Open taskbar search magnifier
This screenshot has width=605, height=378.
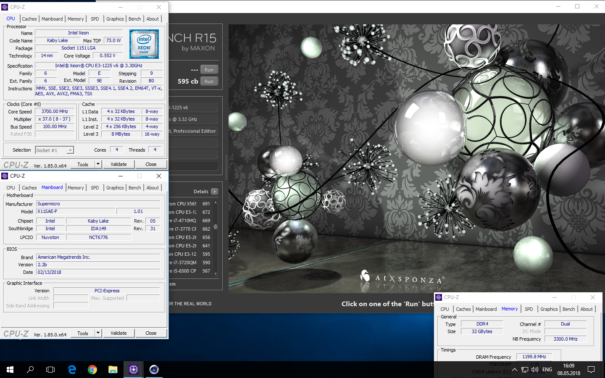(30, 370)
